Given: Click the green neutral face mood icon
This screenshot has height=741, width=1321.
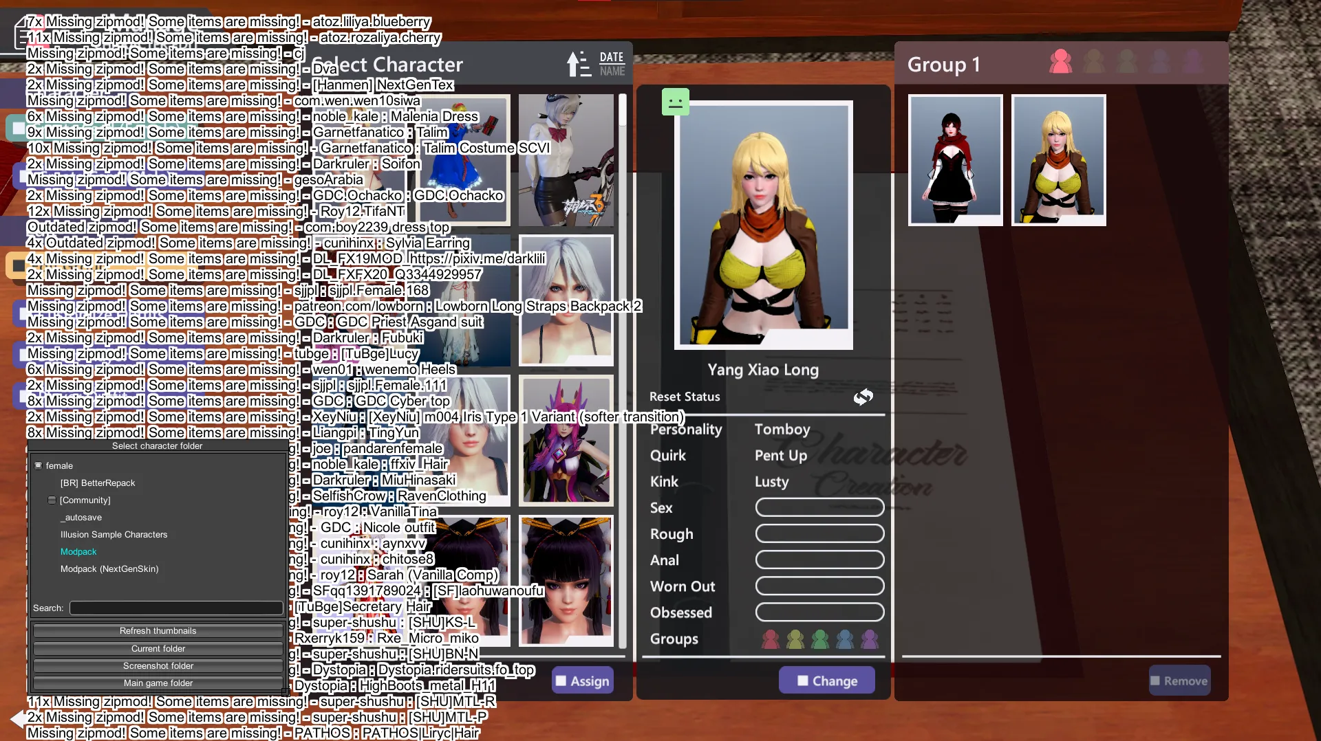Looking at the screenshot, I should pyautogui.click(x=675, y=102).
